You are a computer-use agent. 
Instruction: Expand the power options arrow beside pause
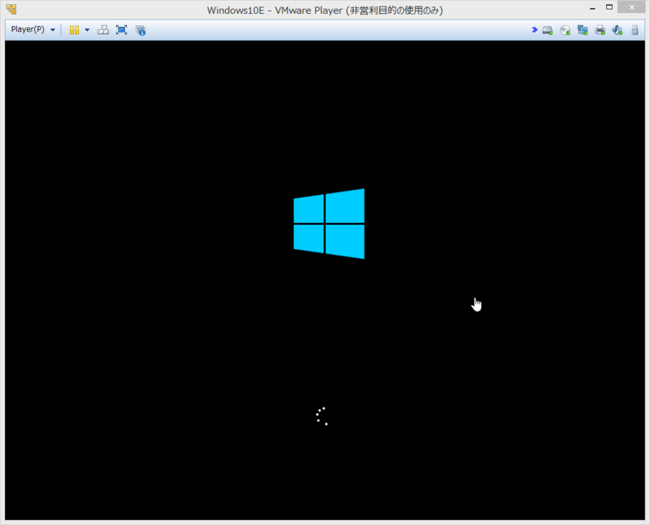(x=87, y=30)
